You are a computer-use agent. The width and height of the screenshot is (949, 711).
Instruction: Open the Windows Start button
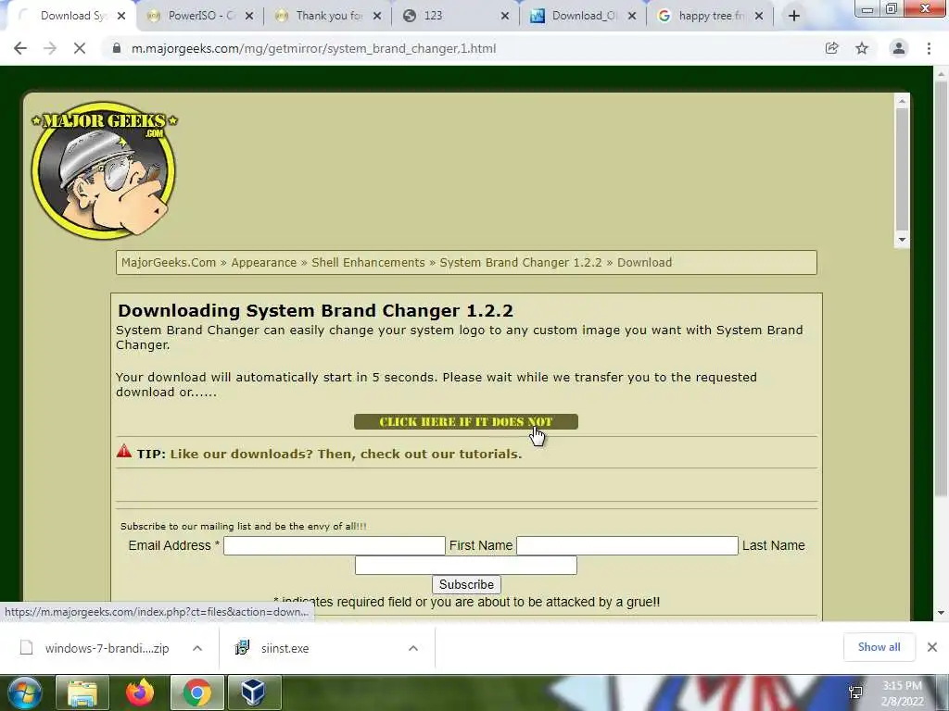[24, 692]
